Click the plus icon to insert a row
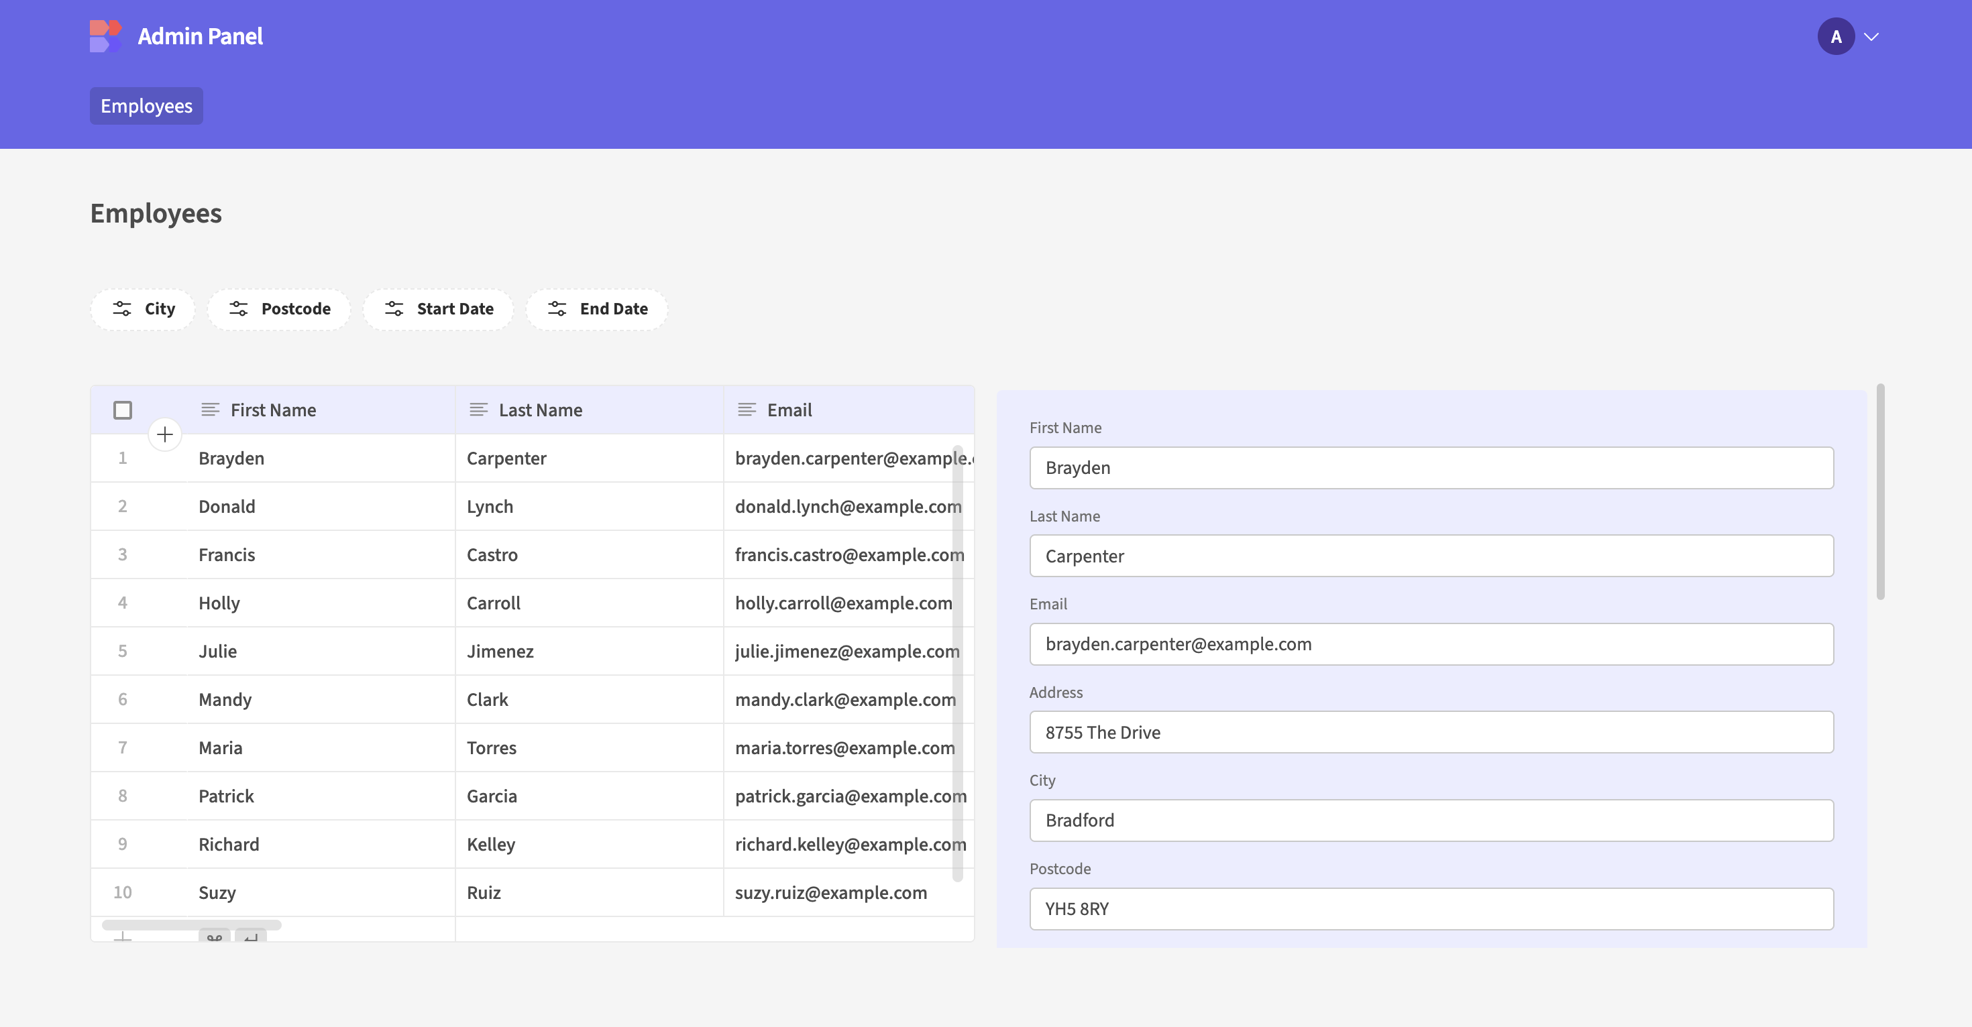The image size is (1972, 1027). 164,434
